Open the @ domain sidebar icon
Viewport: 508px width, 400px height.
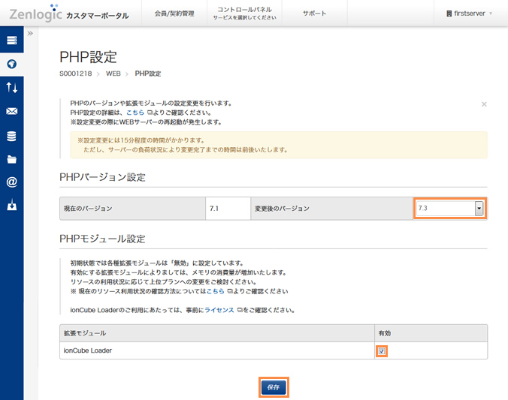click(x=12, y=182)
